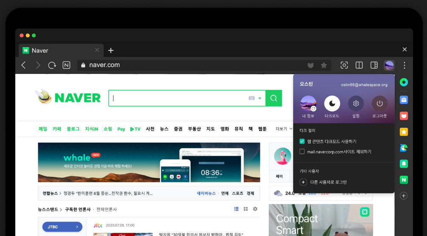Add sidebar app with plus circle
Image resolution: width=427 pixels, height=236 pixels.
(404, 196)
